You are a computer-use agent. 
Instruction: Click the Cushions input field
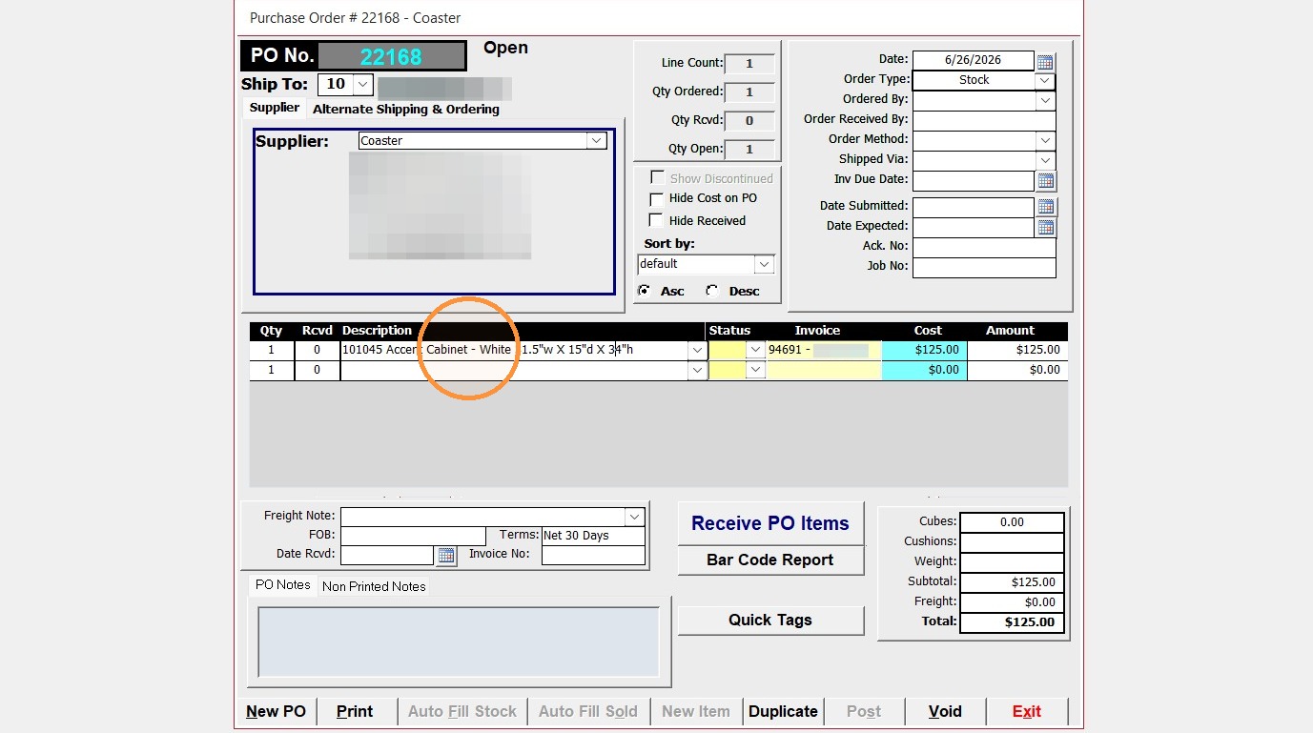pos(1012,542)
